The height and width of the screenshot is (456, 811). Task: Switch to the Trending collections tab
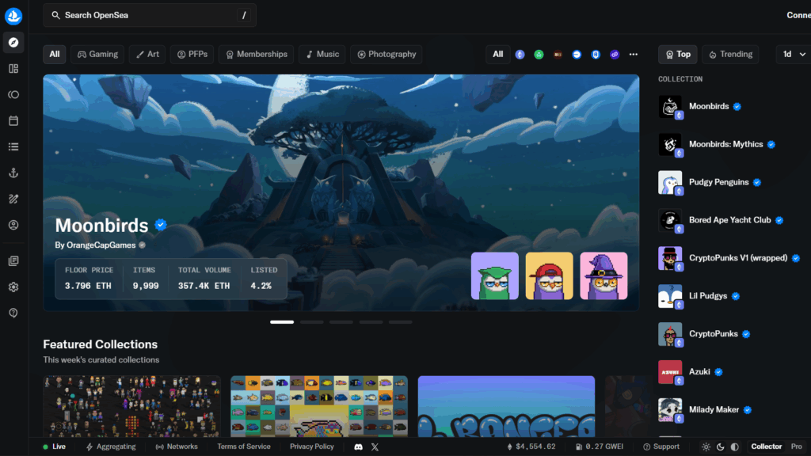pyautogui.click(x=729, y=55)
